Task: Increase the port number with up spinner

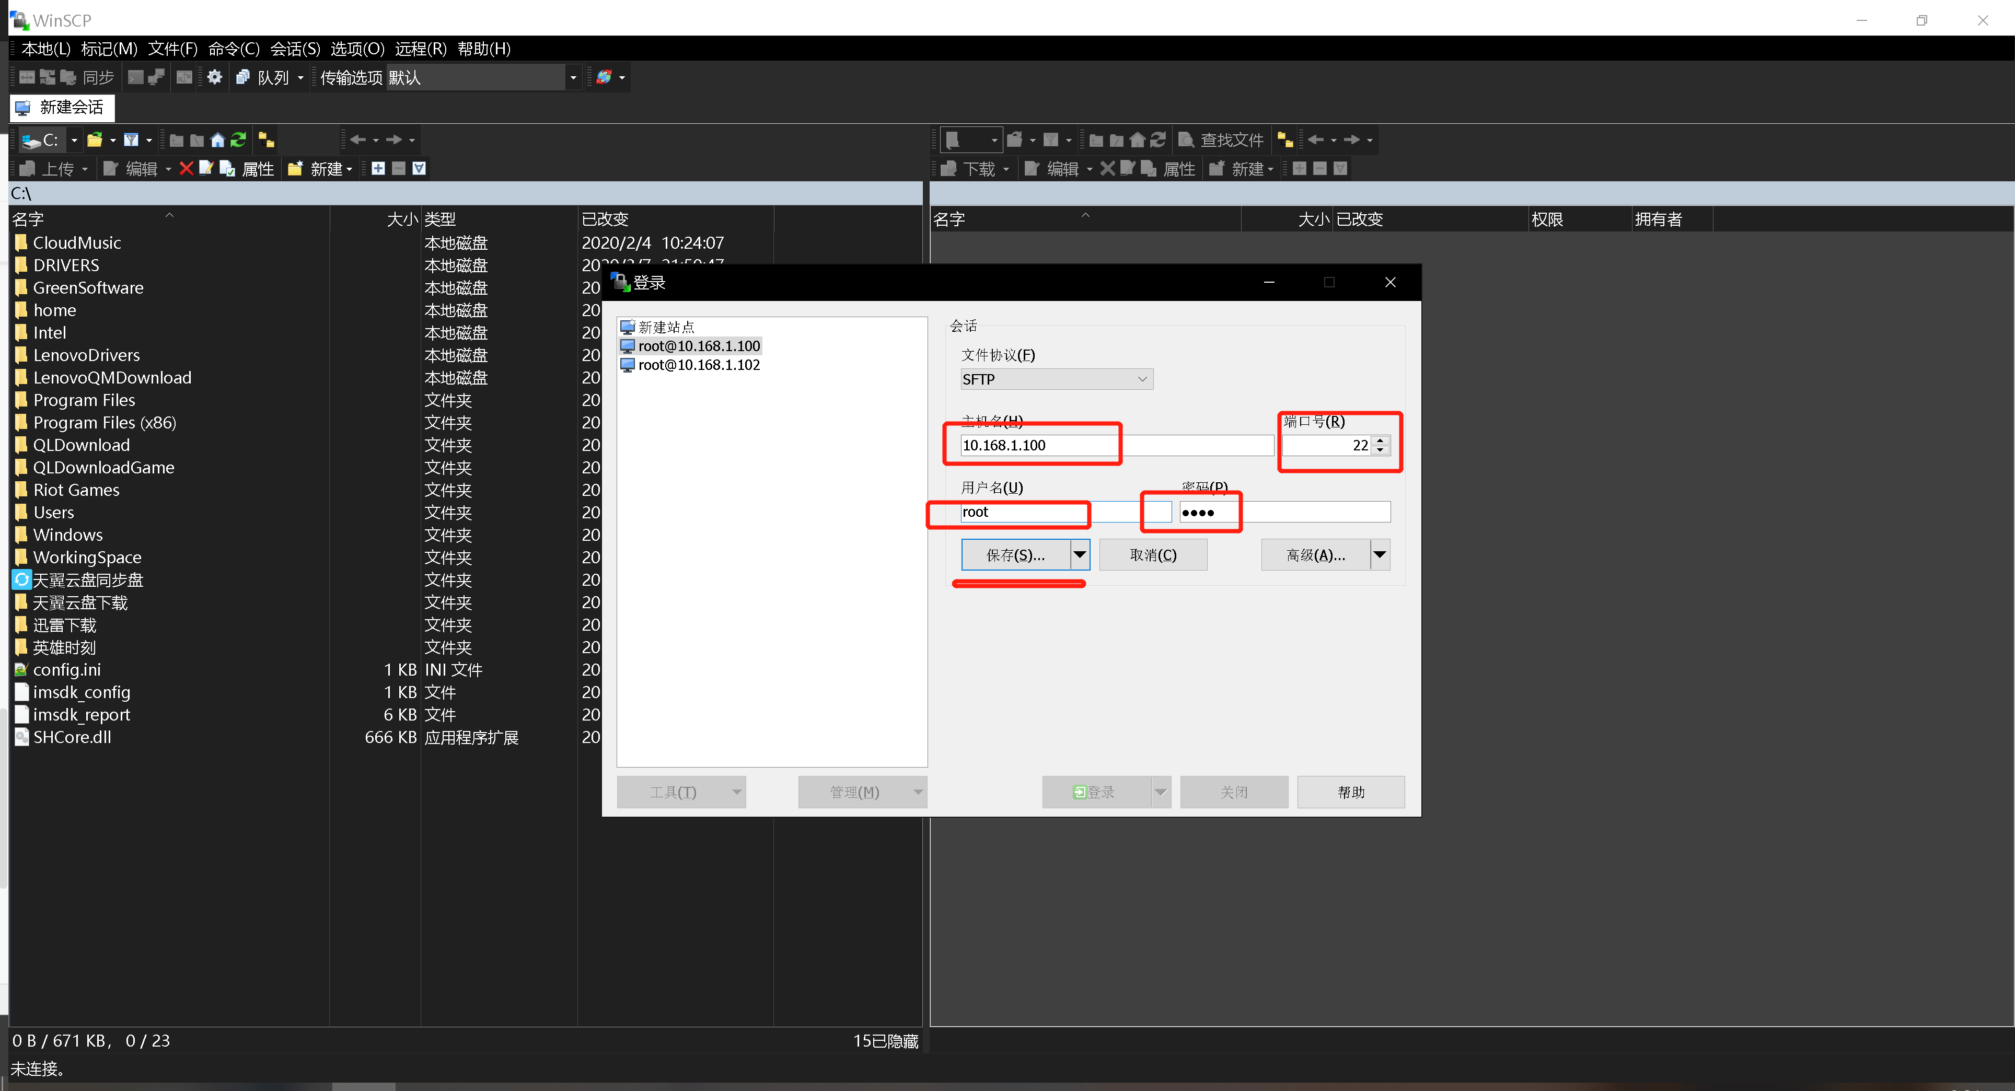Action: coord(1380,440)
